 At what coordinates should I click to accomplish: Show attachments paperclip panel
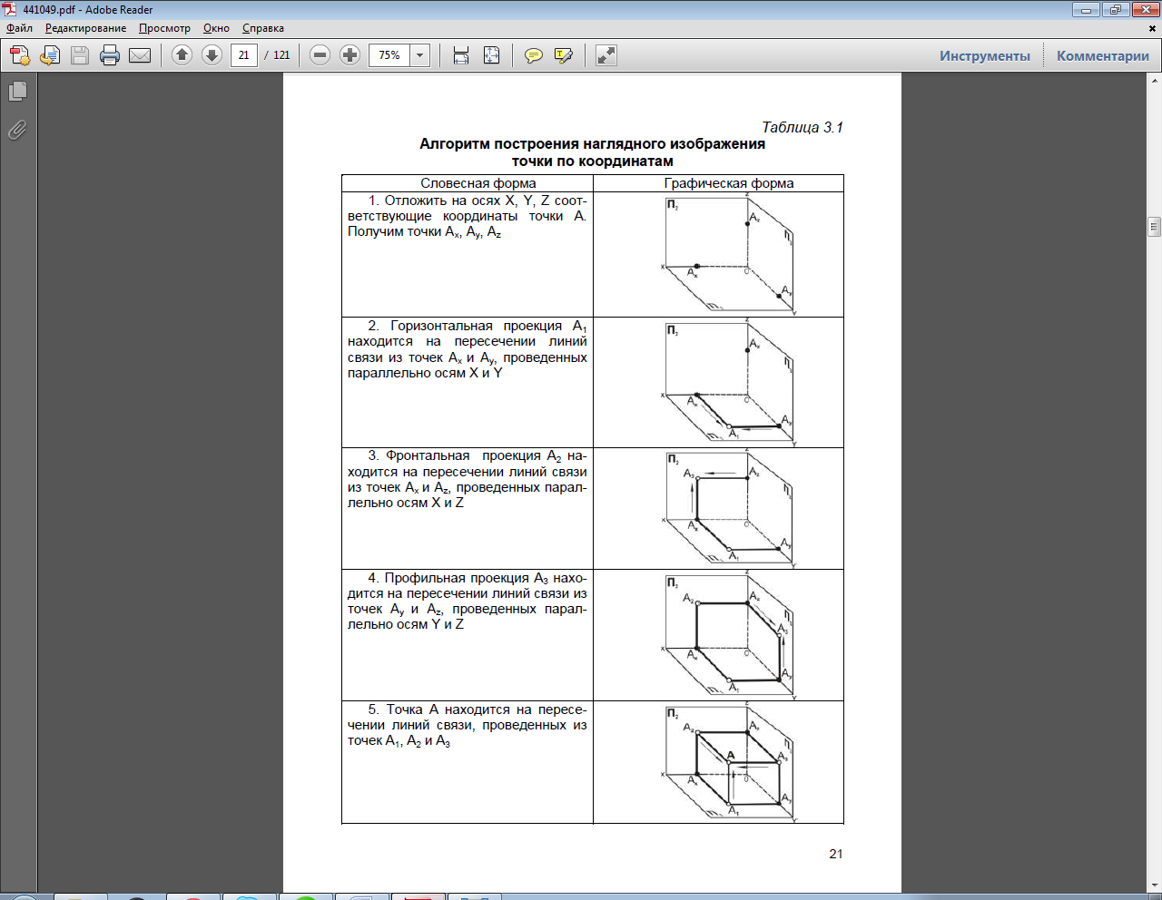pos(17,131)
